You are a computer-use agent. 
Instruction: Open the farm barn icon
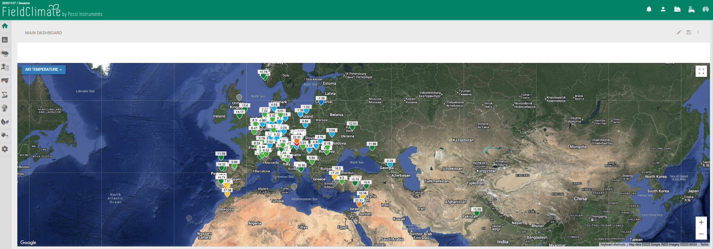pos(677,9)
